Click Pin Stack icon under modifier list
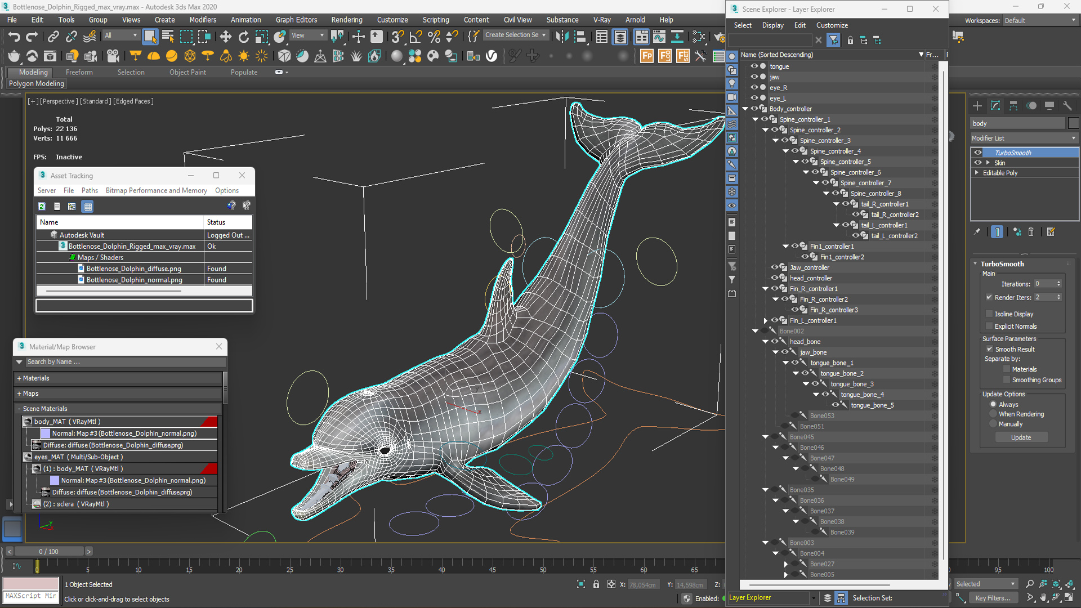1081x608 pixels. tap(977, 232)
